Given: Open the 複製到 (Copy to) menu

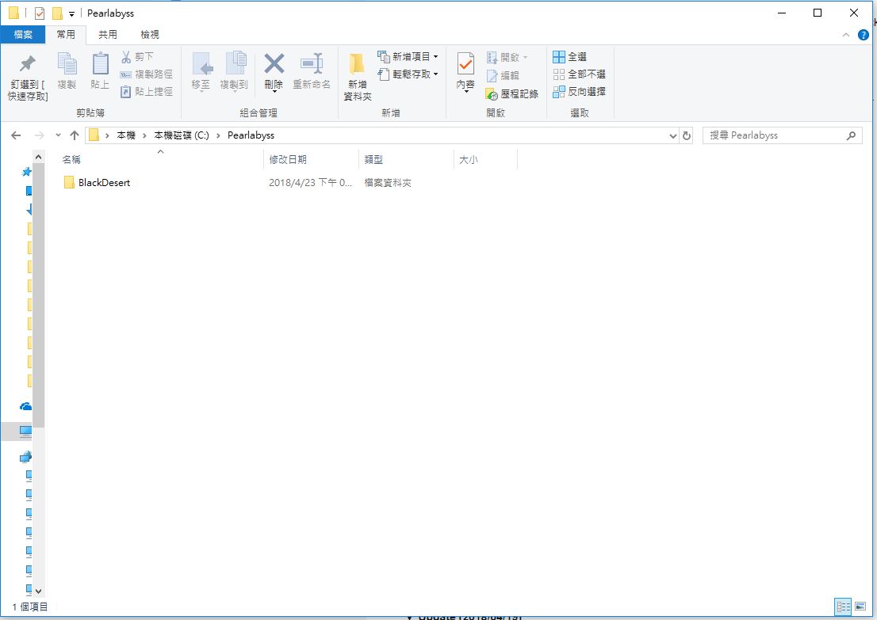Looking at the screenshot, I should pyautogui.click(x=234, y=71).
